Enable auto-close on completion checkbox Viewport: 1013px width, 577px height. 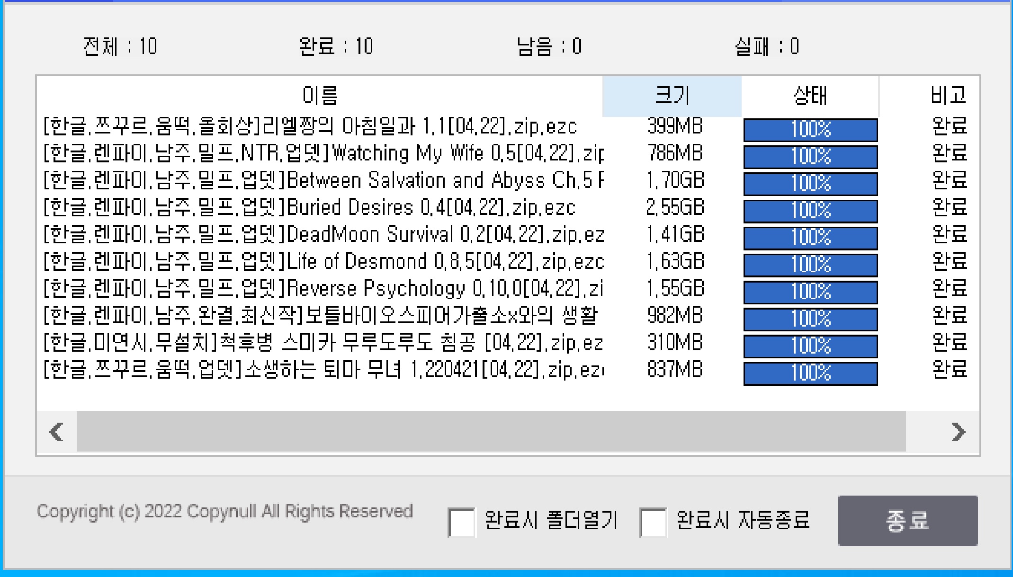click(x=653, y=522)
